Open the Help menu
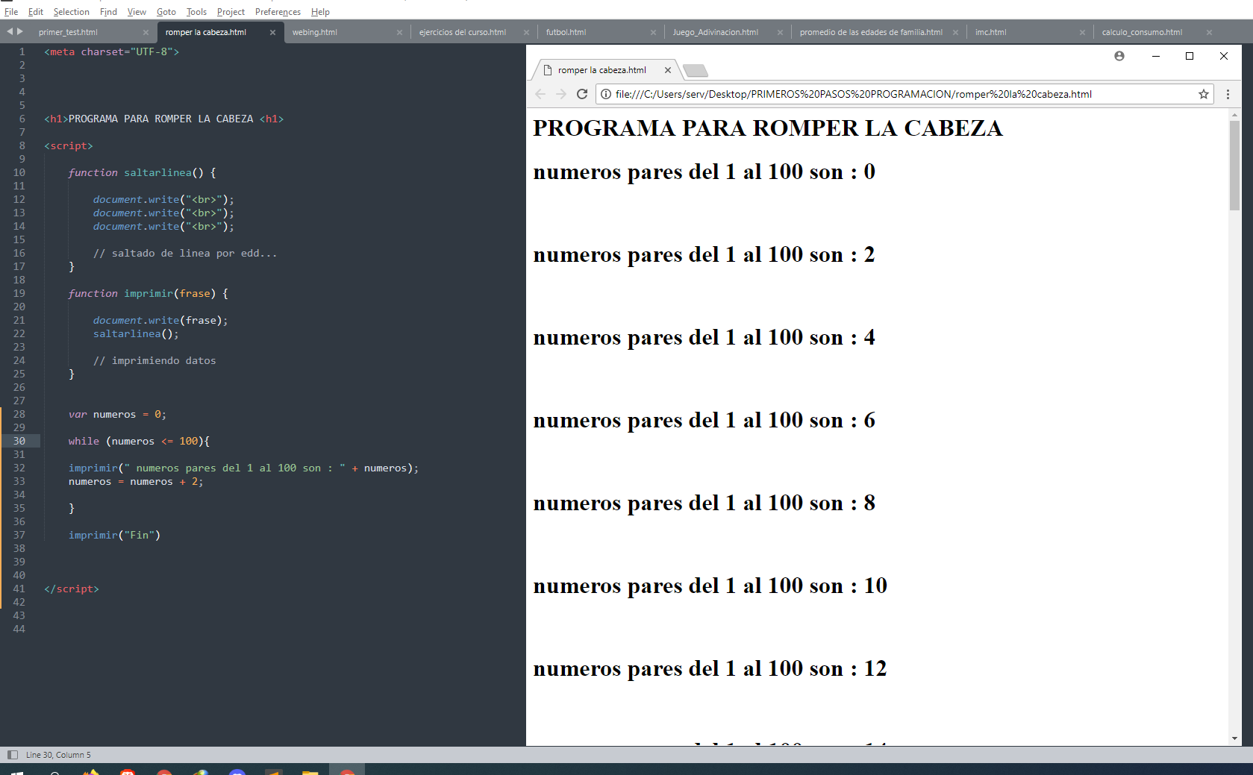The height and width of the screenshot is (775, 1253). coord(320,12)
